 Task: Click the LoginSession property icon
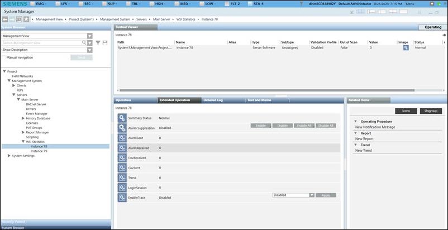pyautogui.click(x=122, y=188)
